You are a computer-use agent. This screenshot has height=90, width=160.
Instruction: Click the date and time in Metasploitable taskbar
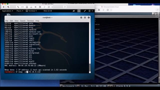(93, 86)
